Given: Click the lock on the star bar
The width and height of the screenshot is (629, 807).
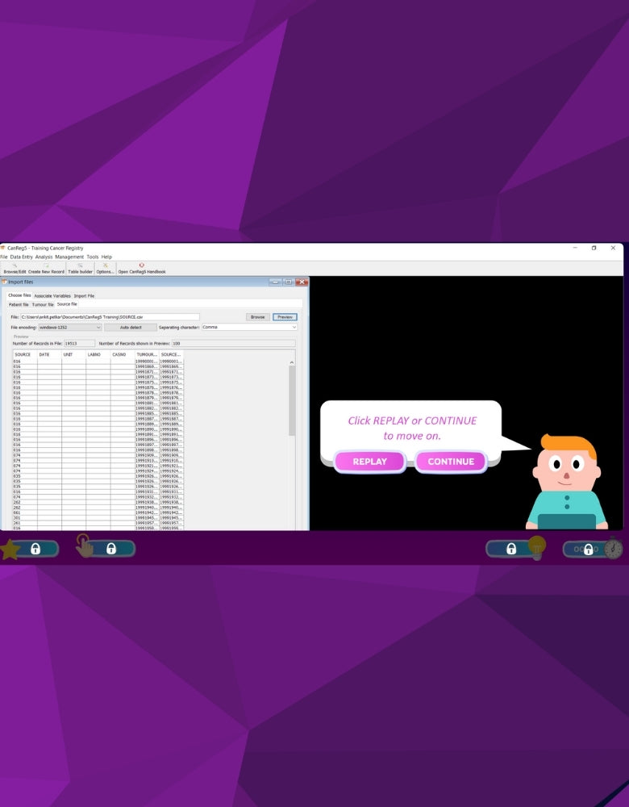Looking at the screenshot, I should pyautogui.click(x=35, y=549).
